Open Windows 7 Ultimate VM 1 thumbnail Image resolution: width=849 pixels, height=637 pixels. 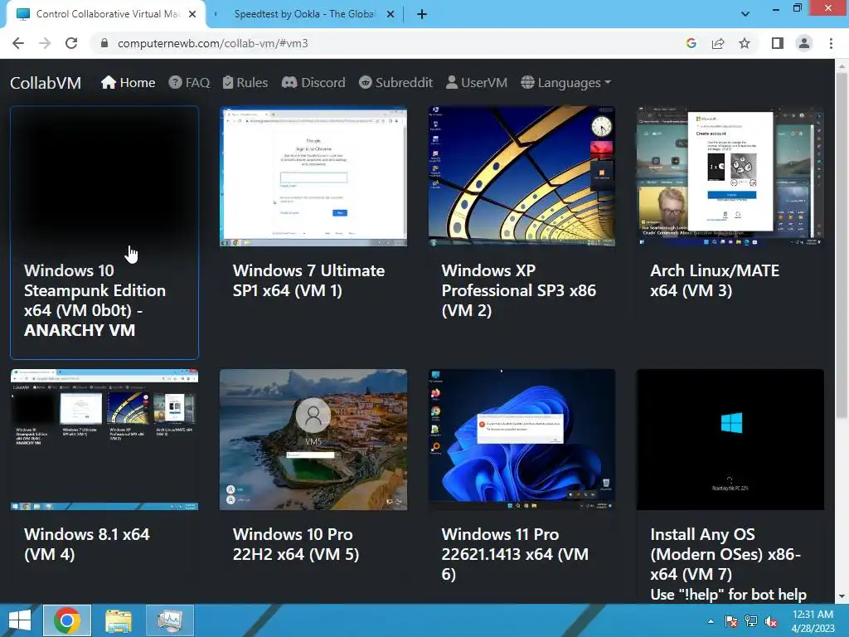coord(313,177)
